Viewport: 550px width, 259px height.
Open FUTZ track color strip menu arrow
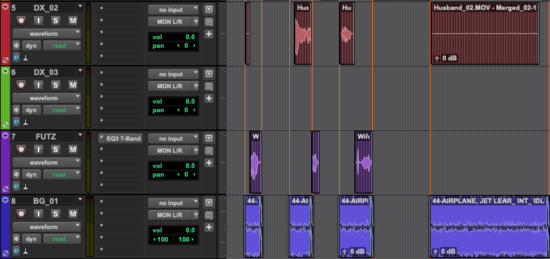point(5,135)
